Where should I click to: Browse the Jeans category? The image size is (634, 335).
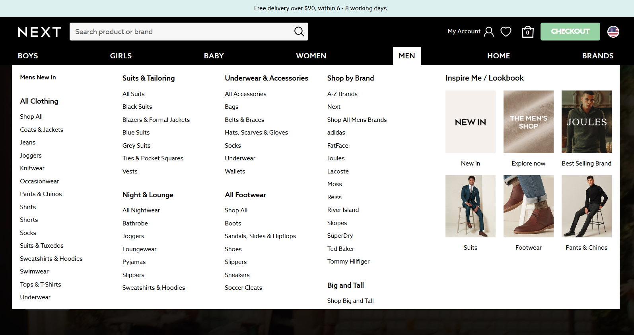coord(27,142)
